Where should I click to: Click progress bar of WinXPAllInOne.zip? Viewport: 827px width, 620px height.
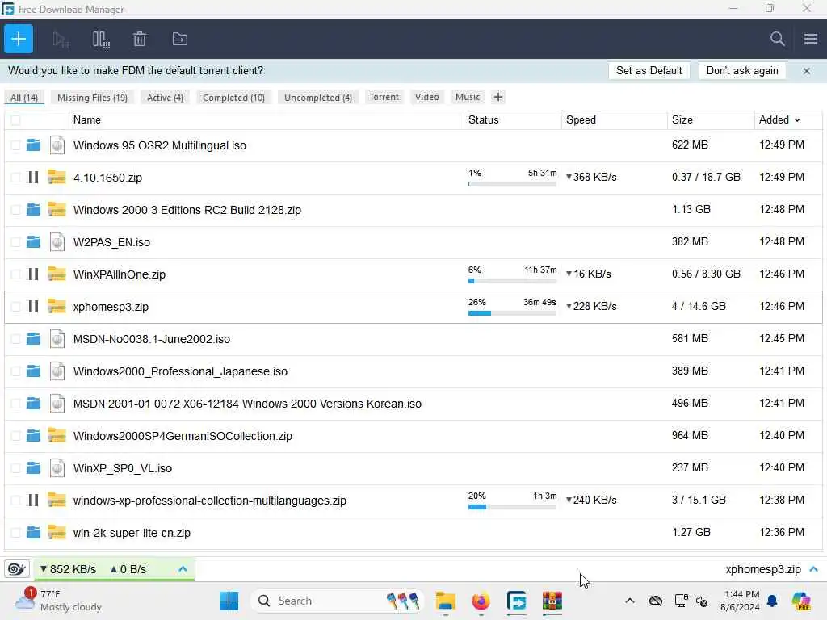(512, 281)
